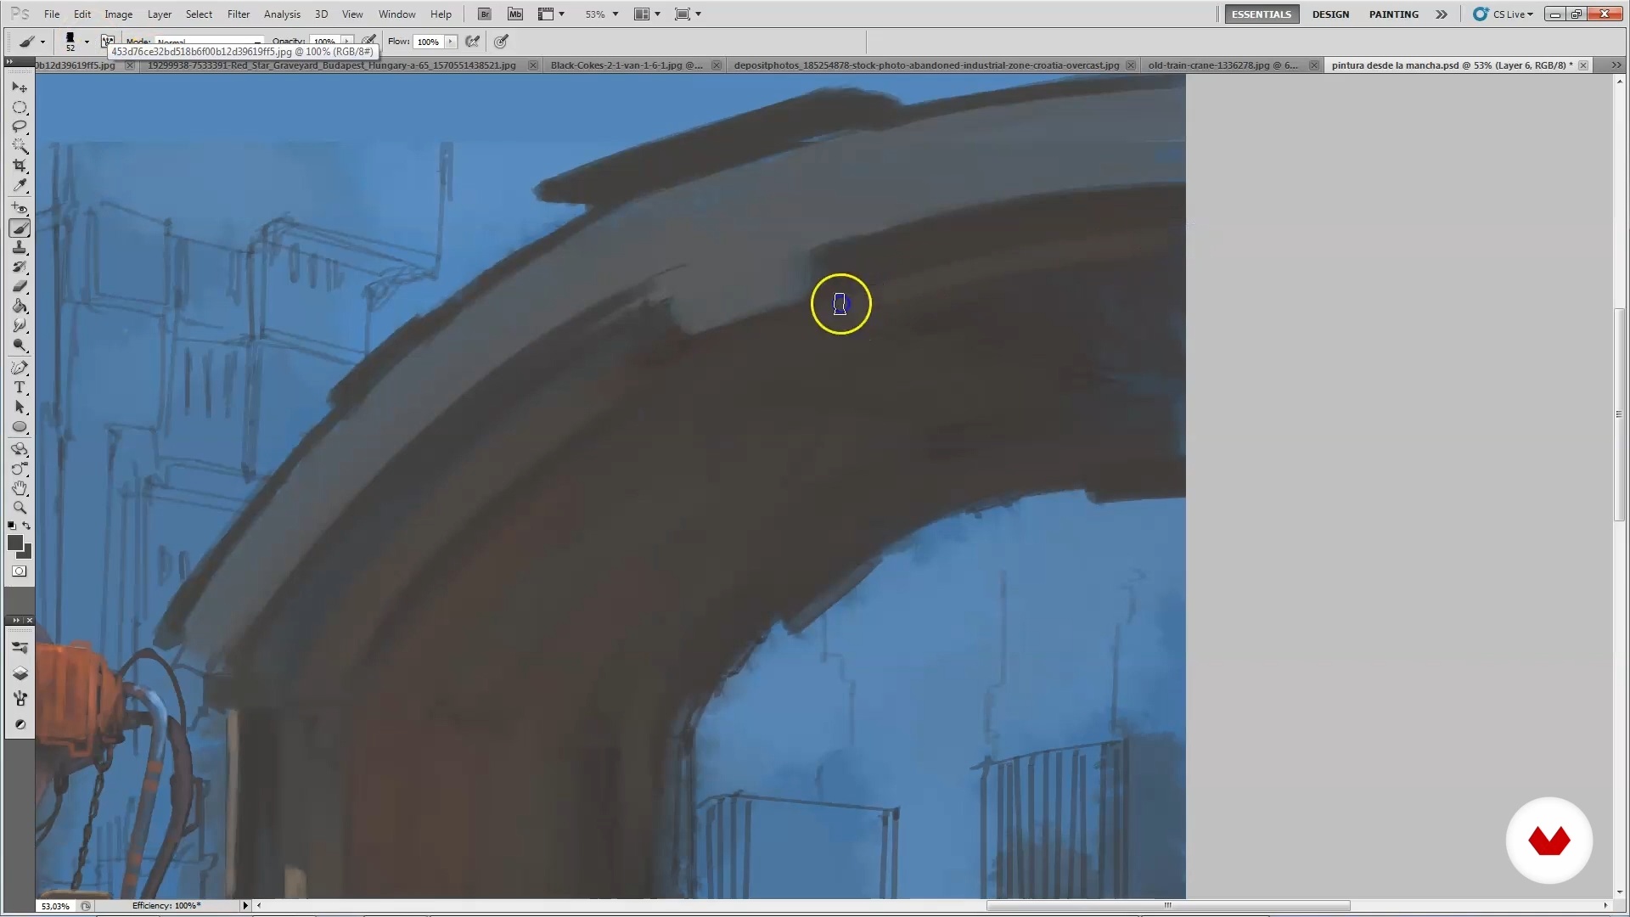Switch to the PAINTING workspace

pos(1393,14)
